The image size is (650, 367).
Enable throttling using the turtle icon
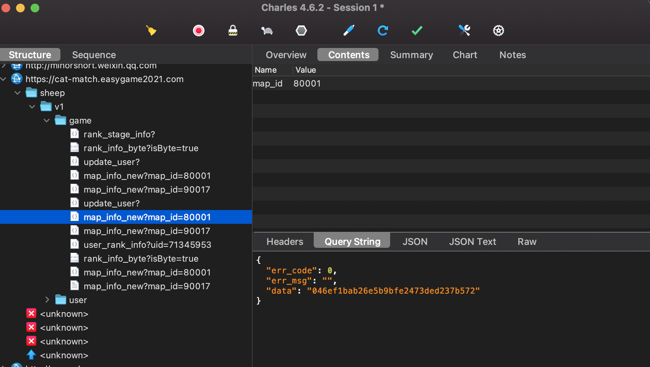point(267,31)
